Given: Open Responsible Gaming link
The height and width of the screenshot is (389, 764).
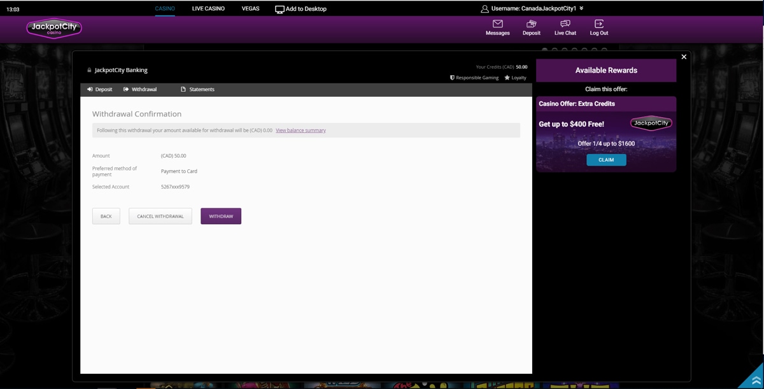Looking at the screenshot, I should point(474,78).
